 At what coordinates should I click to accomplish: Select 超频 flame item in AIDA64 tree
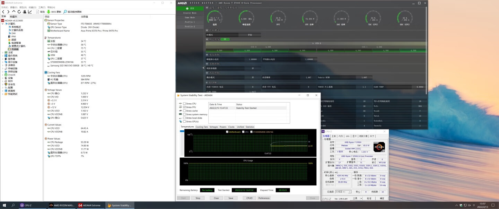click(x=13, y=40)
